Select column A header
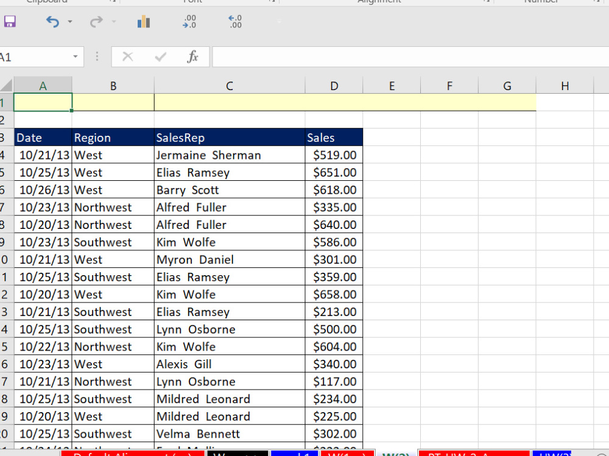 (43, 85)
